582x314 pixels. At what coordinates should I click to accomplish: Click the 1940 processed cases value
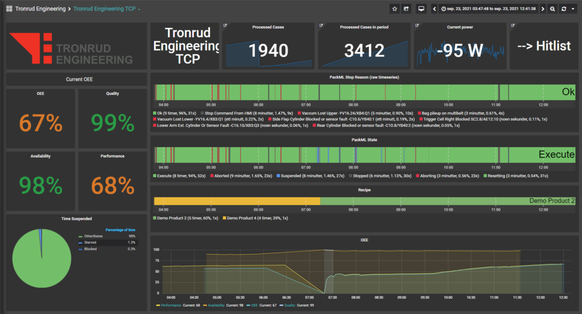pos(268,51)
